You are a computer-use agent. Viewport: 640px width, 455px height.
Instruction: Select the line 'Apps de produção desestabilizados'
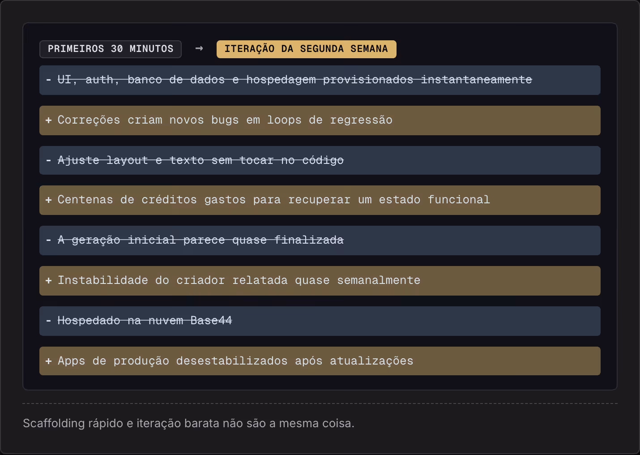pyautogui.click(x=320, y=361)
